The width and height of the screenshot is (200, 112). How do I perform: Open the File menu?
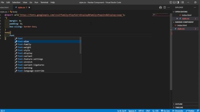click(x=2, y=2)
